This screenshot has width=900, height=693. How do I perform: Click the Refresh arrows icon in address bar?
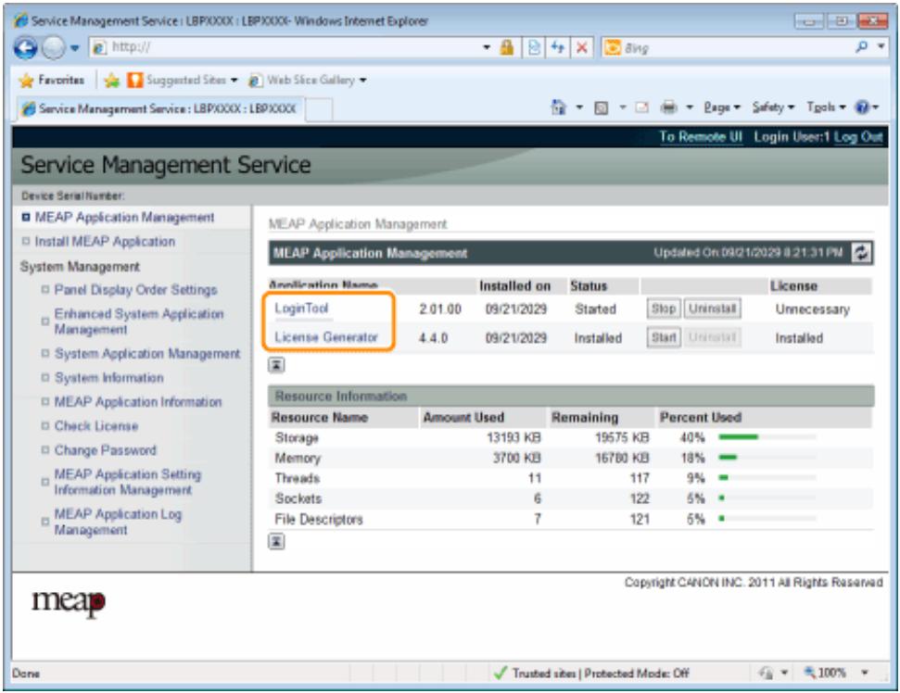point(557,47)
